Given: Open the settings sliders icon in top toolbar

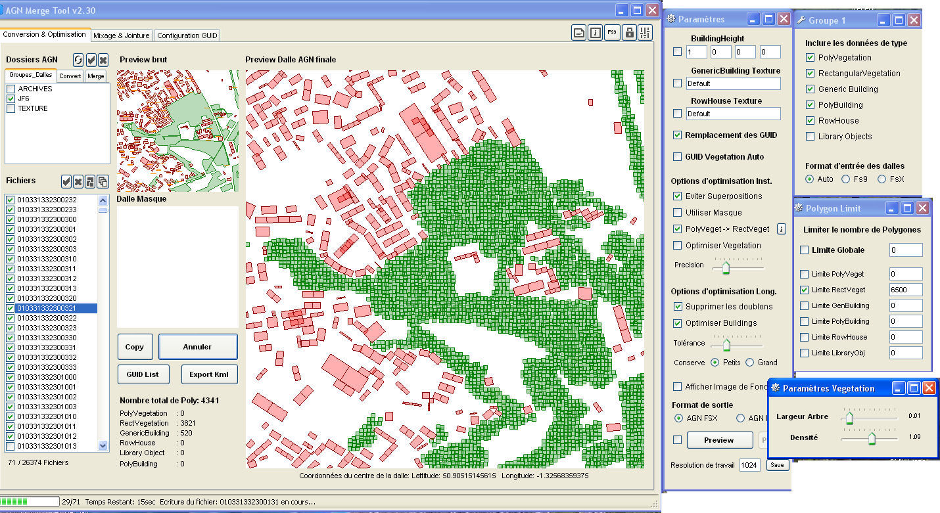Looking at the screenshot, I should pyautogui.click(x=645, y=33).
